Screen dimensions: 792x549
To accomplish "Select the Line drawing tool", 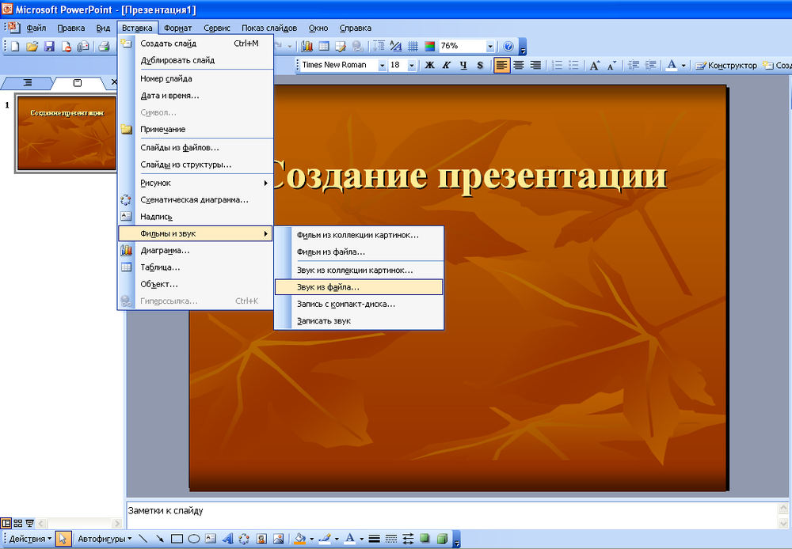I will click(x=143, y=539).
